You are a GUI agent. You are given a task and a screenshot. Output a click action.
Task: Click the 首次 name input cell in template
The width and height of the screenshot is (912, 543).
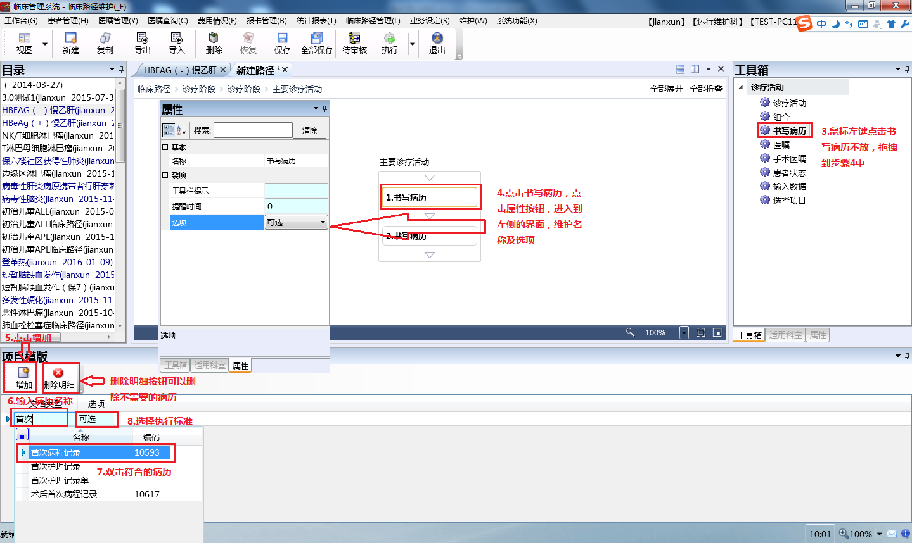[40, 419]
